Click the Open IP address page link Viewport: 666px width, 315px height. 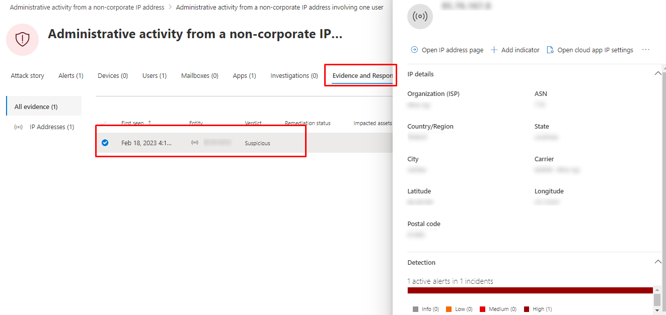(x=452, y=50)
